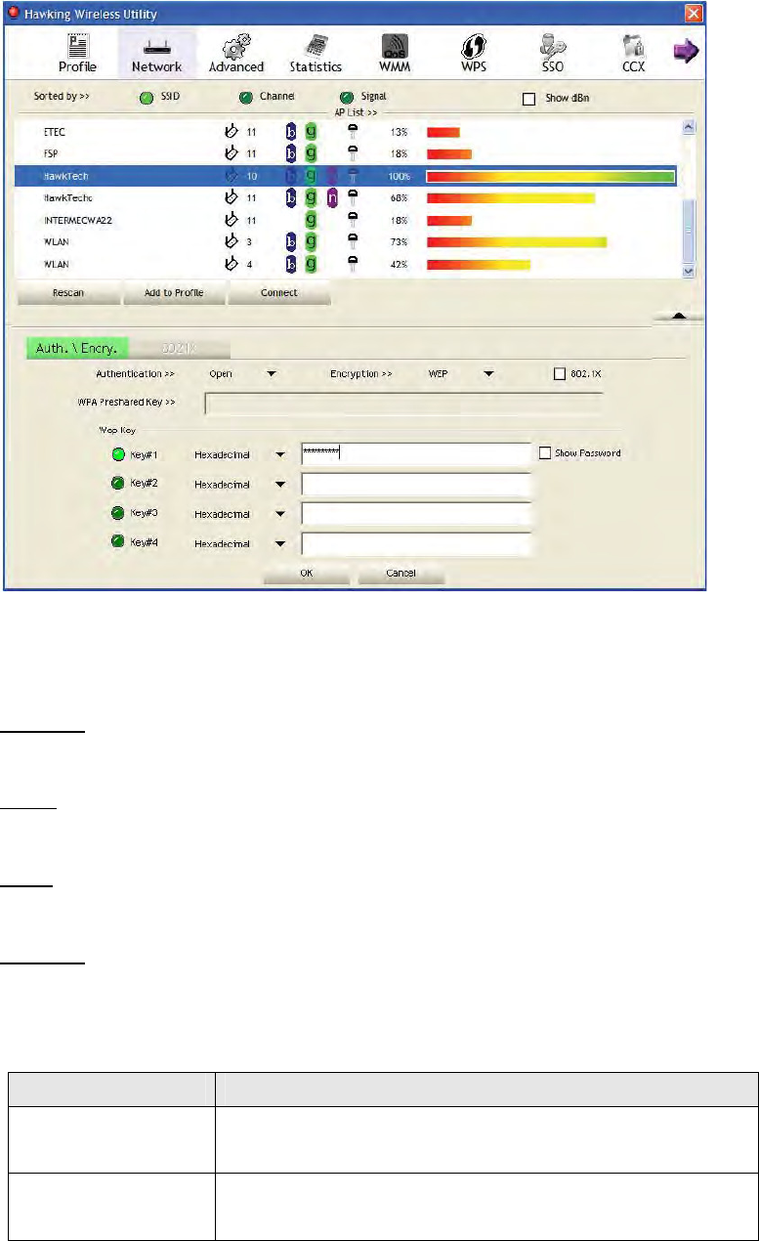Screen dimensions: 759x1241
Task: Tick the 802.1X checkbox
Action: (560, 373)
